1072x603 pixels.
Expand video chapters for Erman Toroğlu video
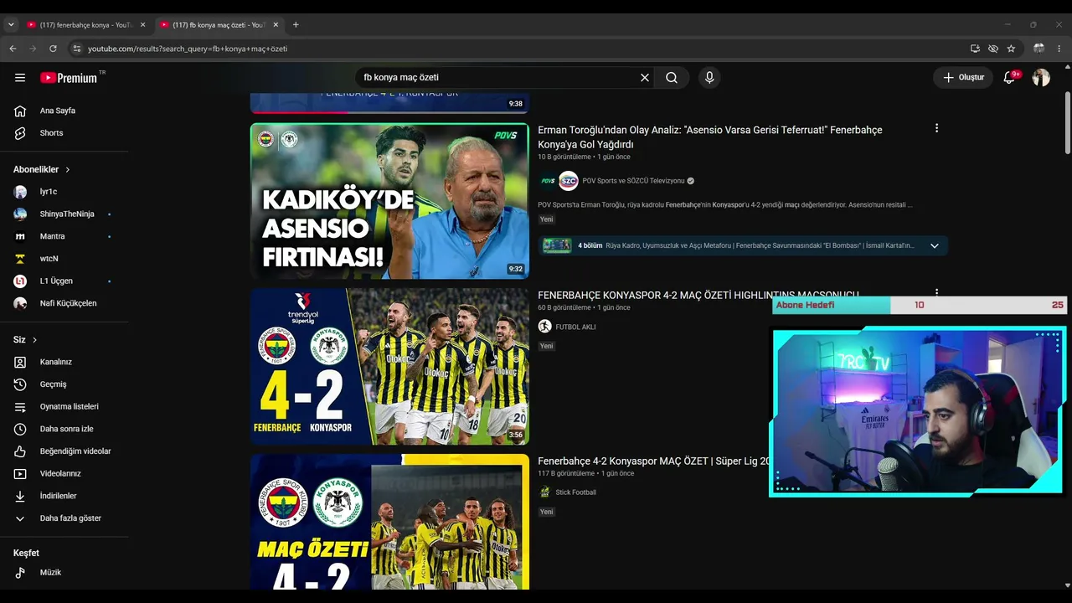934,245
